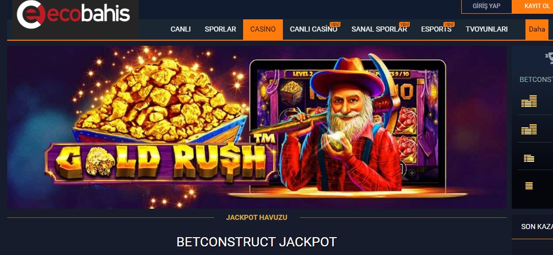Screen dimensions: 553x255
Task: Select the third gold bars jackpot icon
Action: click(529, 158)
